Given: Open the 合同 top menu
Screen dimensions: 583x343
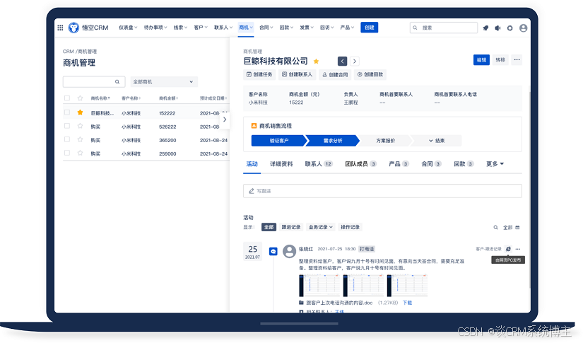Looking at the screenshot, I should [266, 28].
